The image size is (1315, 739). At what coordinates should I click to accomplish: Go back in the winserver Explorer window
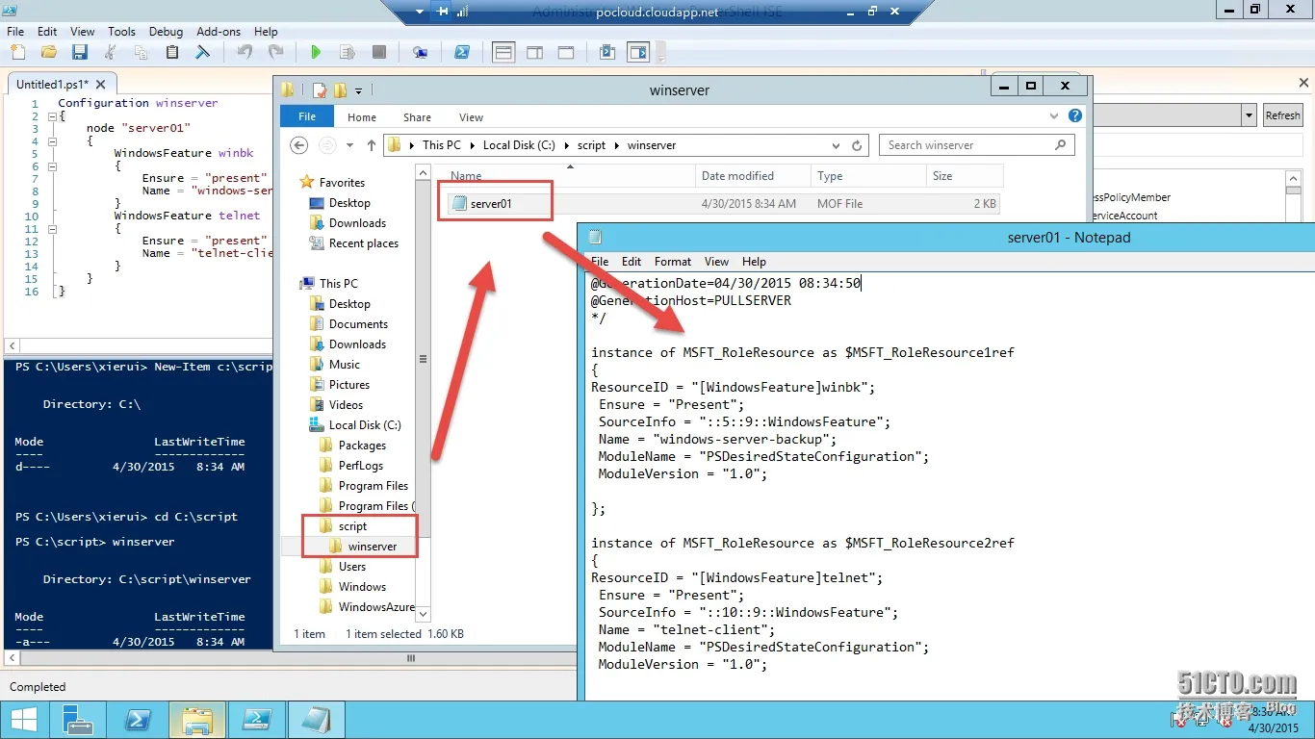click(x=298, y=145)
